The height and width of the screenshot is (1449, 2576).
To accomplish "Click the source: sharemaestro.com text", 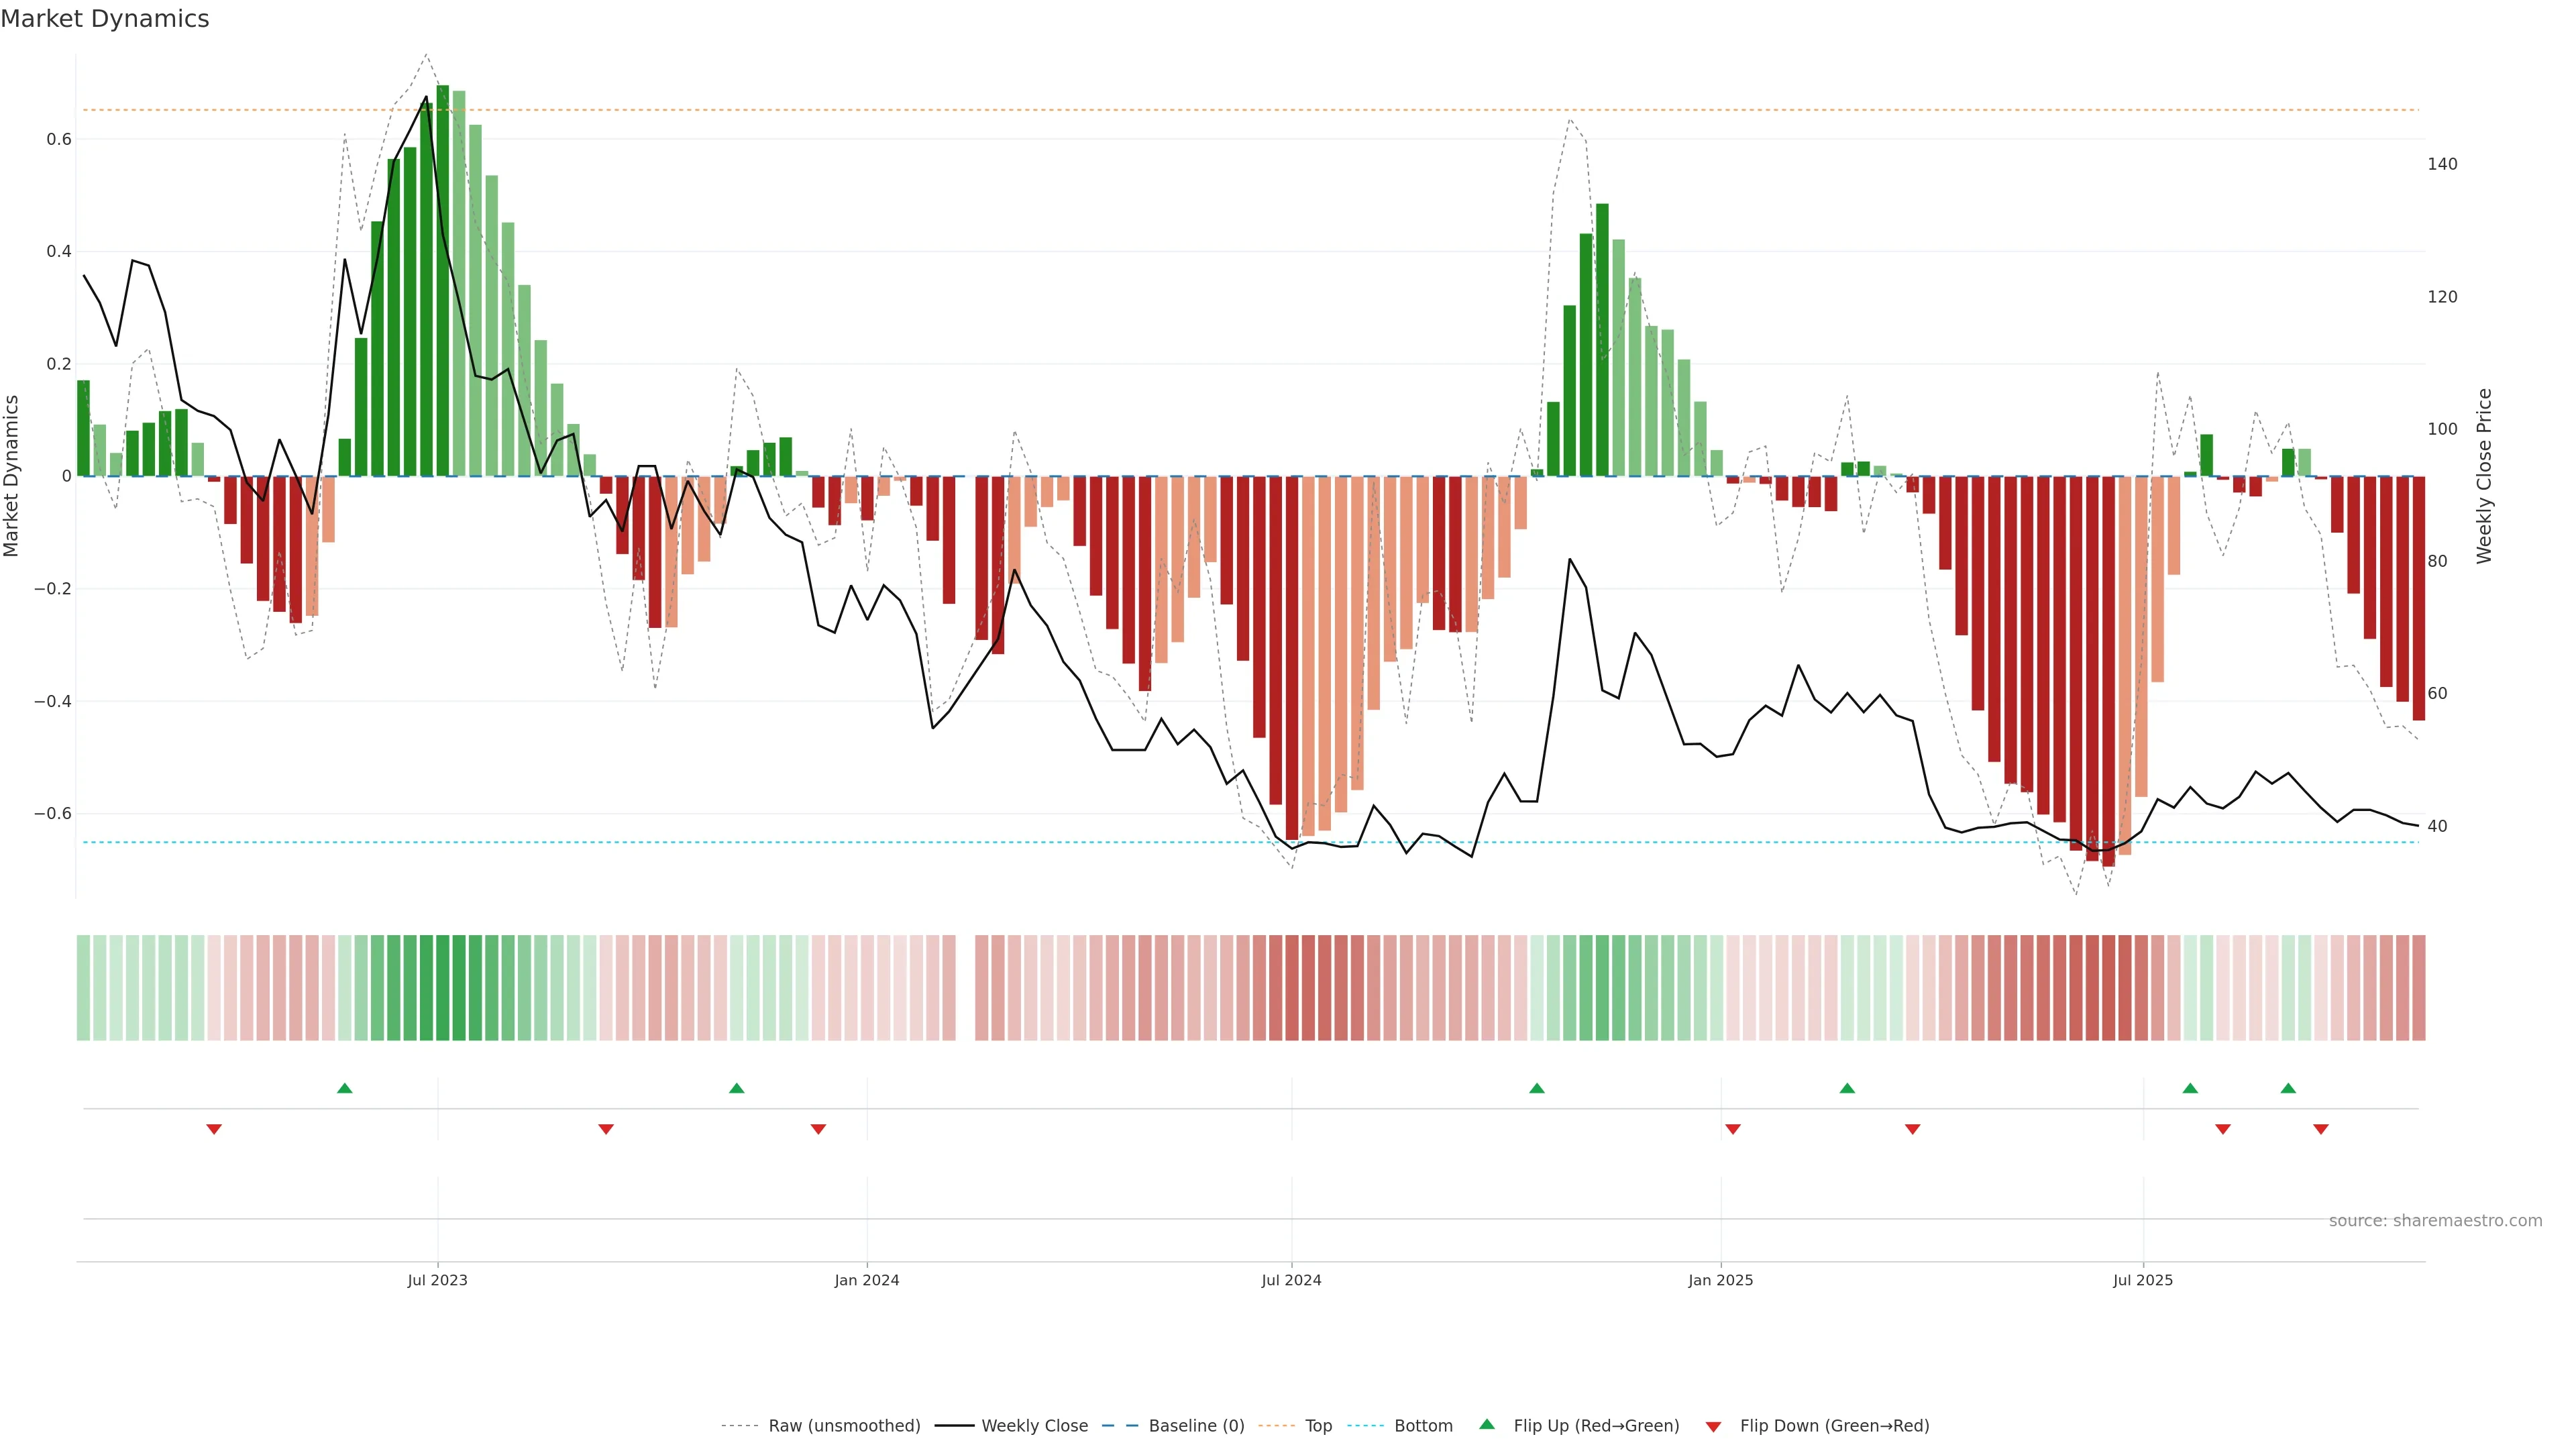I will [2435, 1221].
